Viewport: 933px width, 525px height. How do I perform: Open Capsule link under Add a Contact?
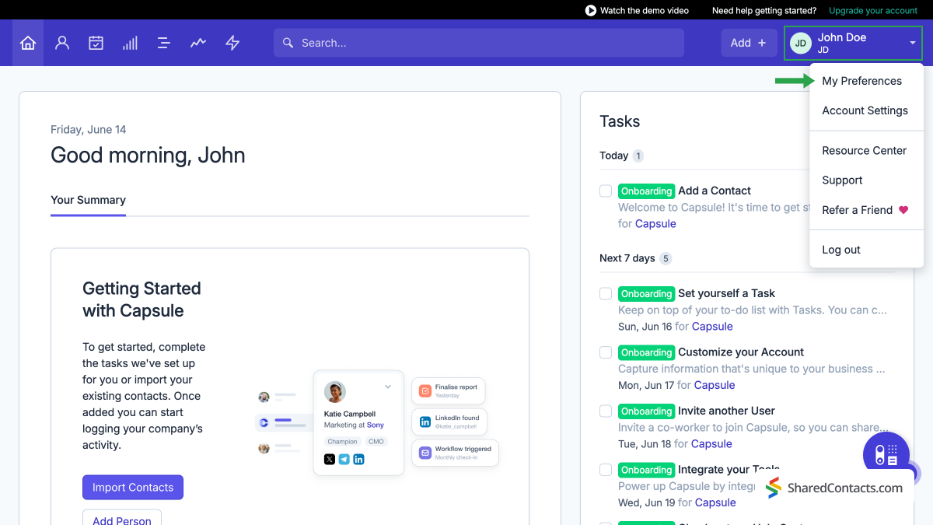(655, 224)
